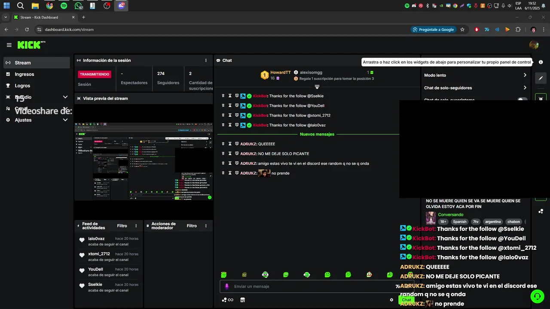Open the 7TV browser extension icon
This screenshot has width=550, height=309.
(487, 30)
